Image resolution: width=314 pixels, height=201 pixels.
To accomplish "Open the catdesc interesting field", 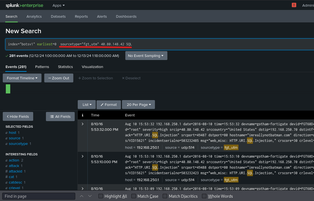I will pos(15,182).
